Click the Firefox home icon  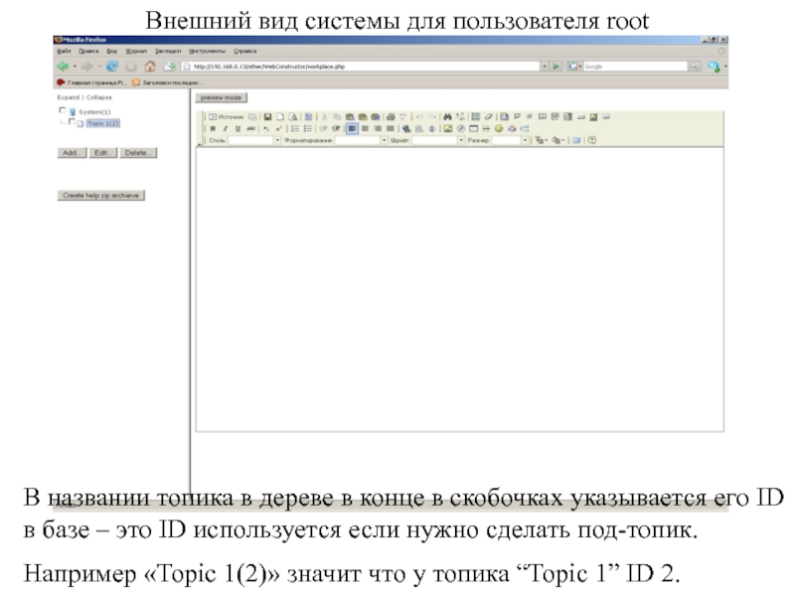(x=150, y=67)
